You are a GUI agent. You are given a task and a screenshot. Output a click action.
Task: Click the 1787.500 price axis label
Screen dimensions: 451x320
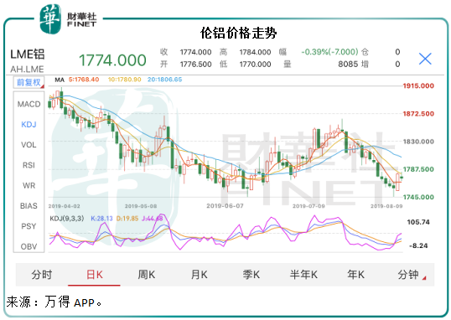[418, 169]
